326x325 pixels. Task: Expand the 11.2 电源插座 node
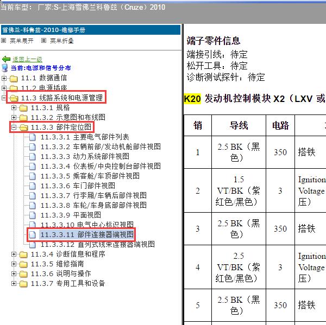[4, 88]
